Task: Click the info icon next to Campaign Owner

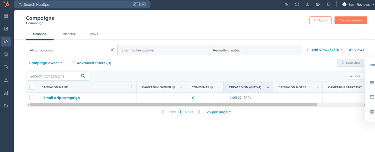Action: (x=174, y=87)
